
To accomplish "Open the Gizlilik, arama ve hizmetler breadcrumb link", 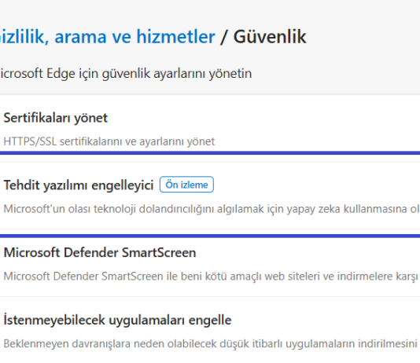I will [x=108, y=37].
